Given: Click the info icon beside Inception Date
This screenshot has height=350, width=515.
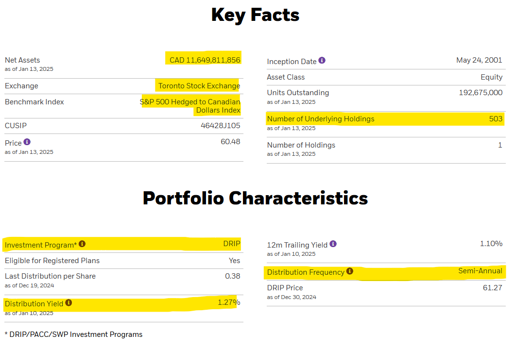Looking at the screenshot, I should [x=322, y=60].
